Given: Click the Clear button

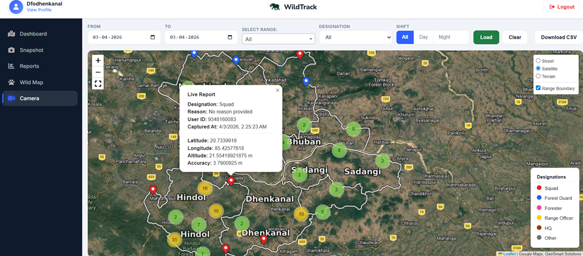Looking at the screenshot, I should click(515, 37).
